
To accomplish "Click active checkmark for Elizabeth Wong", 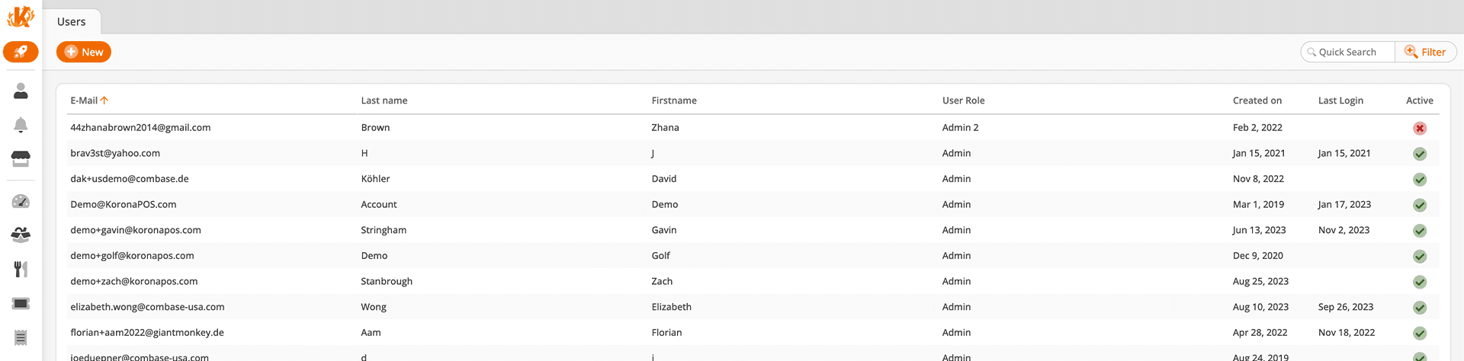I will coord(1420,308).
